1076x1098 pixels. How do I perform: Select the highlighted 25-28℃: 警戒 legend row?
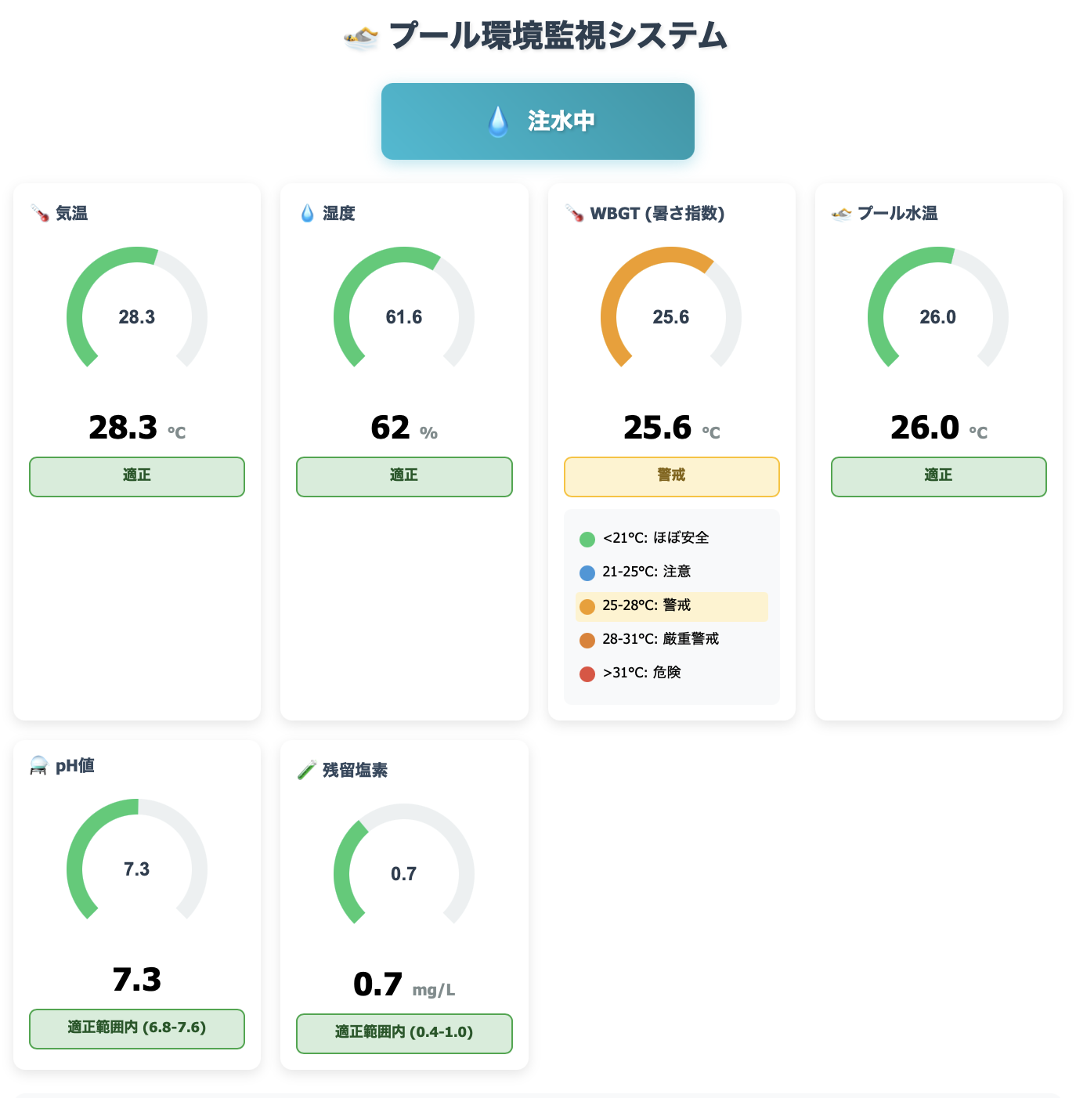click(x=671, y=606)
